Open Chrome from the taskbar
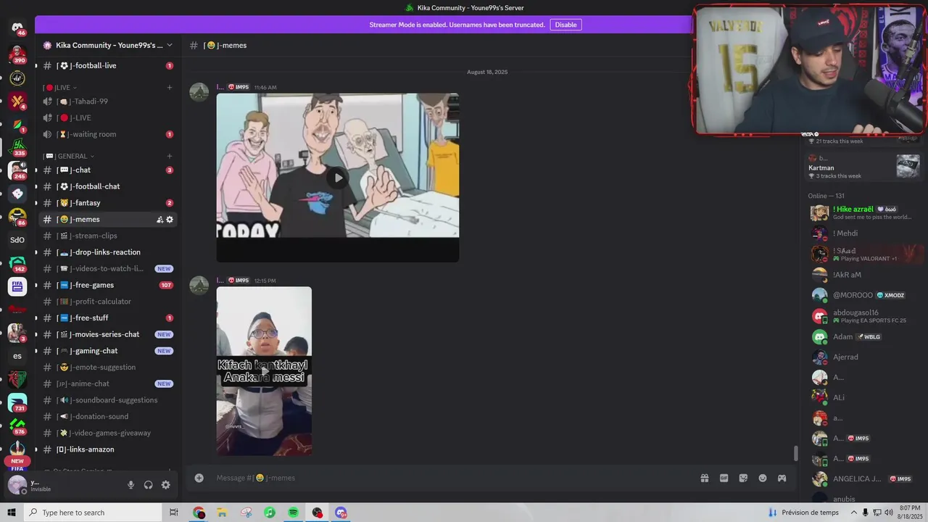The width and height of the screenshot is (928, 522). 199,513
